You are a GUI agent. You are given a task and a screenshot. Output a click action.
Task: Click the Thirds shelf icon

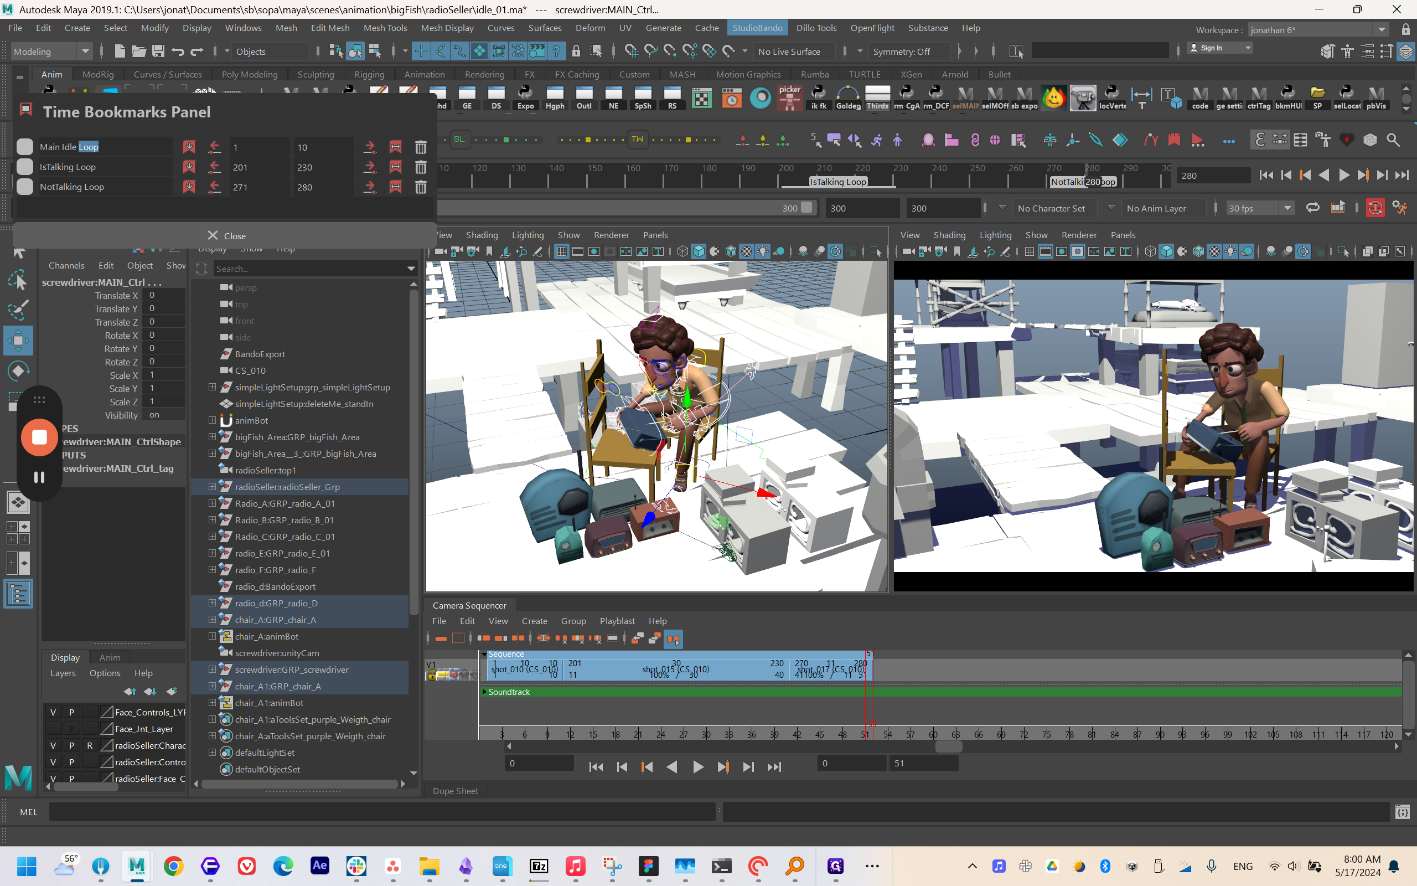tap(877, 98)
